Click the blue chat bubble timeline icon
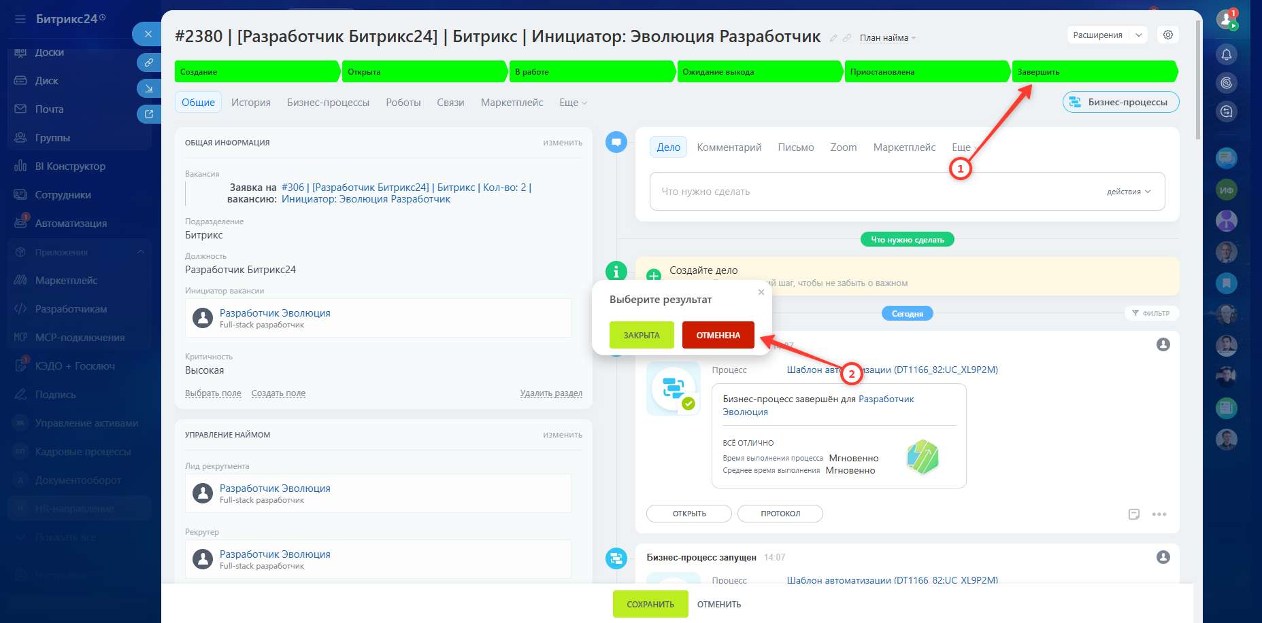The width and height of the screenshot is (1262, 623). point(616,142)
